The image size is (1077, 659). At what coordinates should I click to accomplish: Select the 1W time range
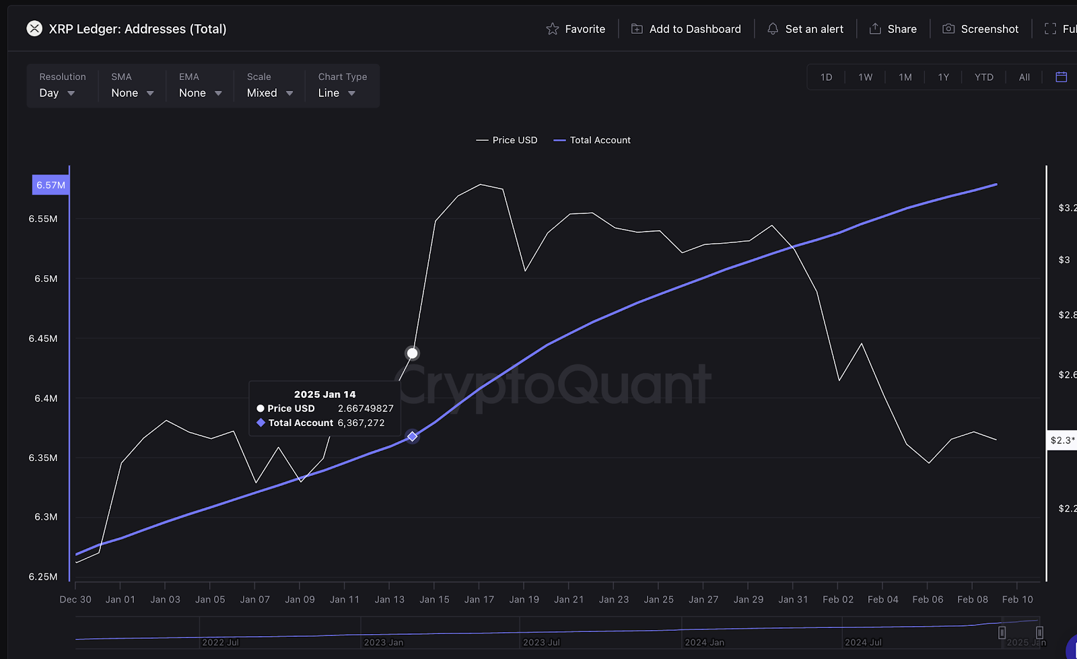(866, 77)
